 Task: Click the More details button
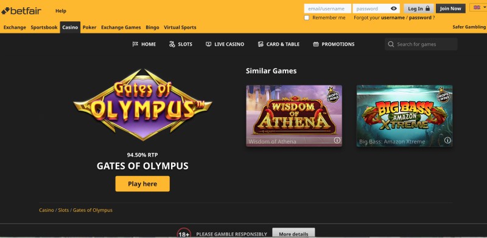click(x=293, y=233)
